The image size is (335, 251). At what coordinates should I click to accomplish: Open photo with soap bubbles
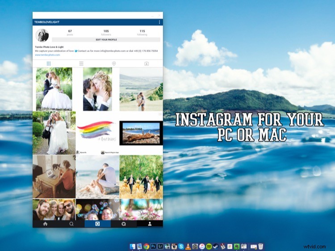tap(97, 209)
